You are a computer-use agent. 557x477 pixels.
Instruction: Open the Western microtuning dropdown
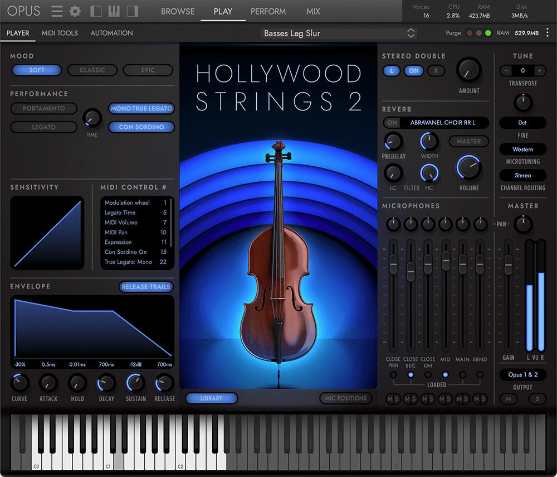pos(522,149)
